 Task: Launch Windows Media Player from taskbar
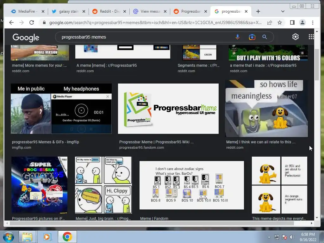(47, 237)
